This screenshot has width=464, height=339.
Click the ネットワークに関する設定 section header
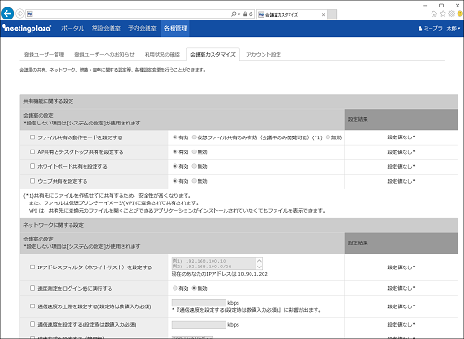click(238, 225)
